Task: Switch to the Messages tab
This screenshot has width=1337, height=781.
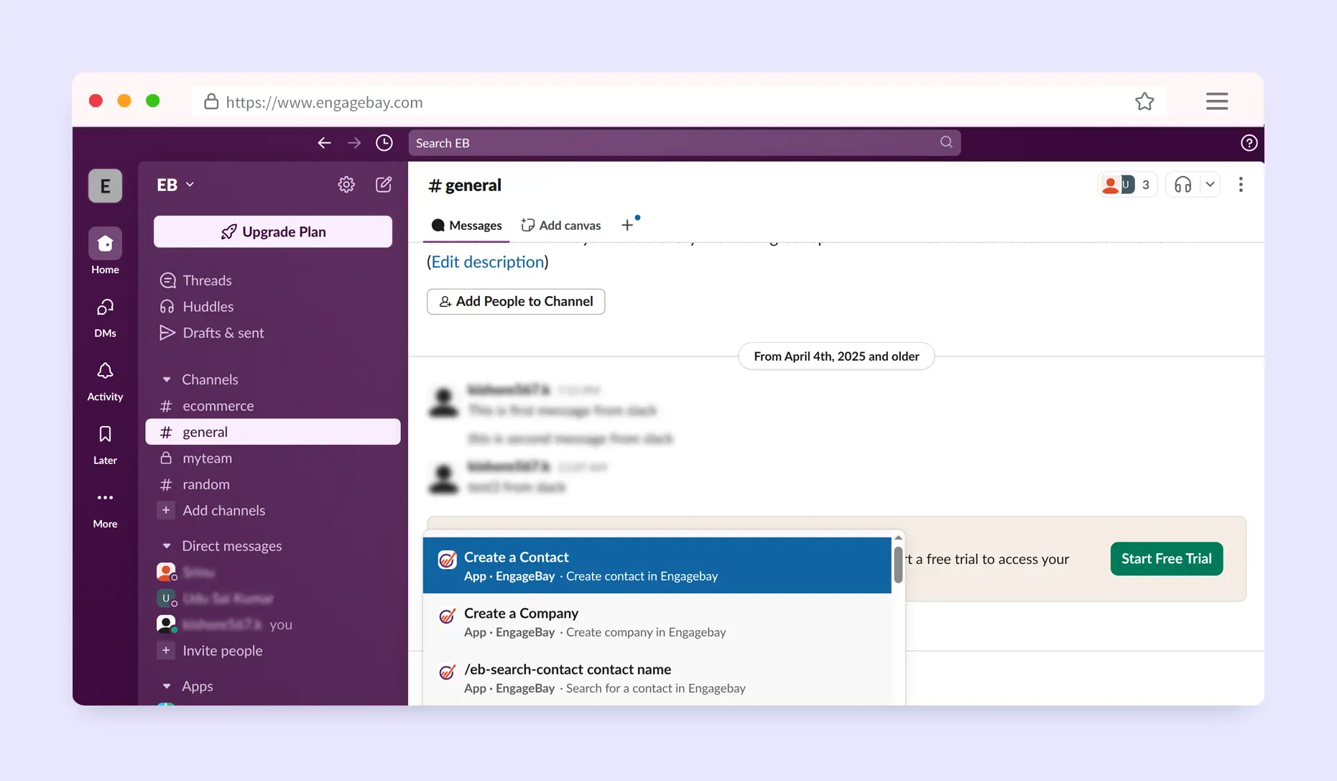Action: [467, 225]
